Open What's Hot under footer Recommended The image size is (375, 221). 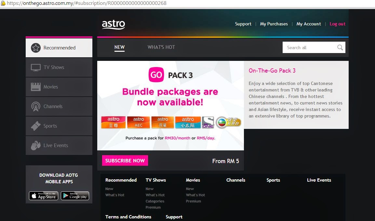[x=115, y=195]
